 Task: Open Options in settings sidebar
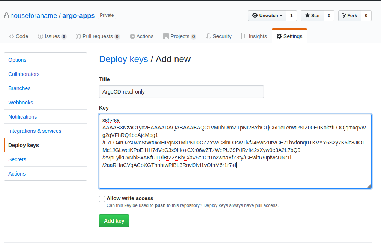click(x=46, y=60)
